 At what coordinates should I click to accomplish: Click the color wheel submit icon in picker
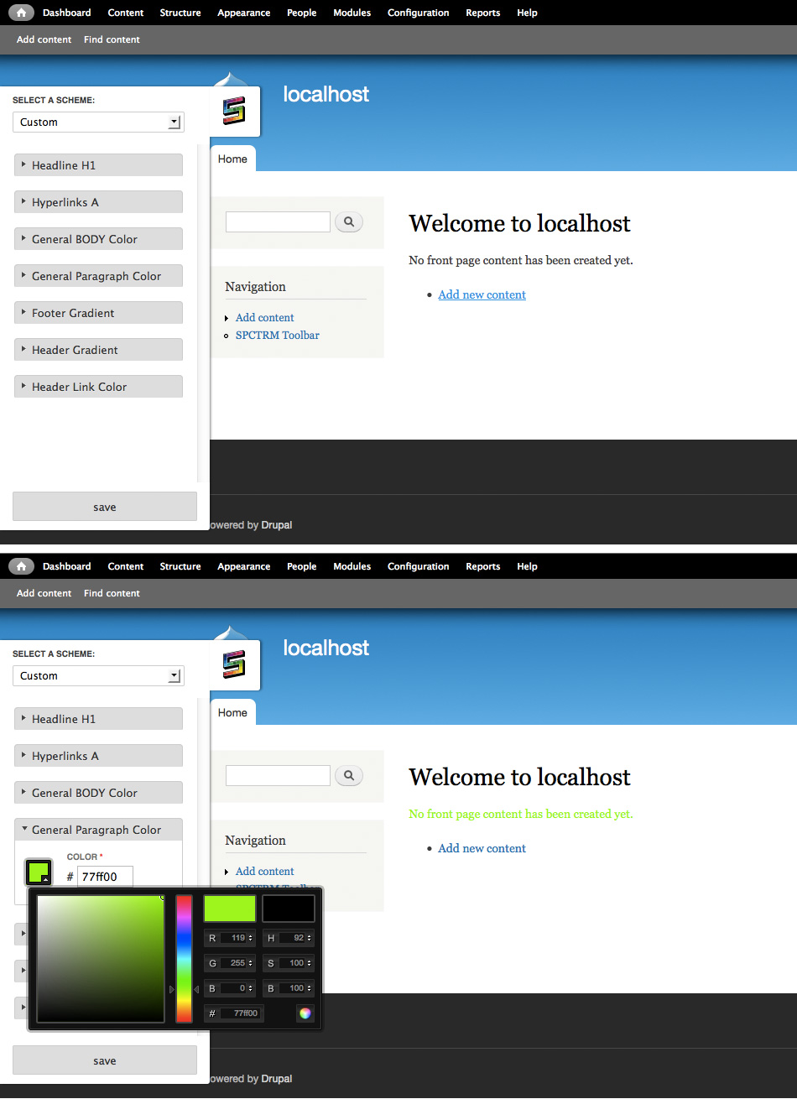coord(305,1013)
